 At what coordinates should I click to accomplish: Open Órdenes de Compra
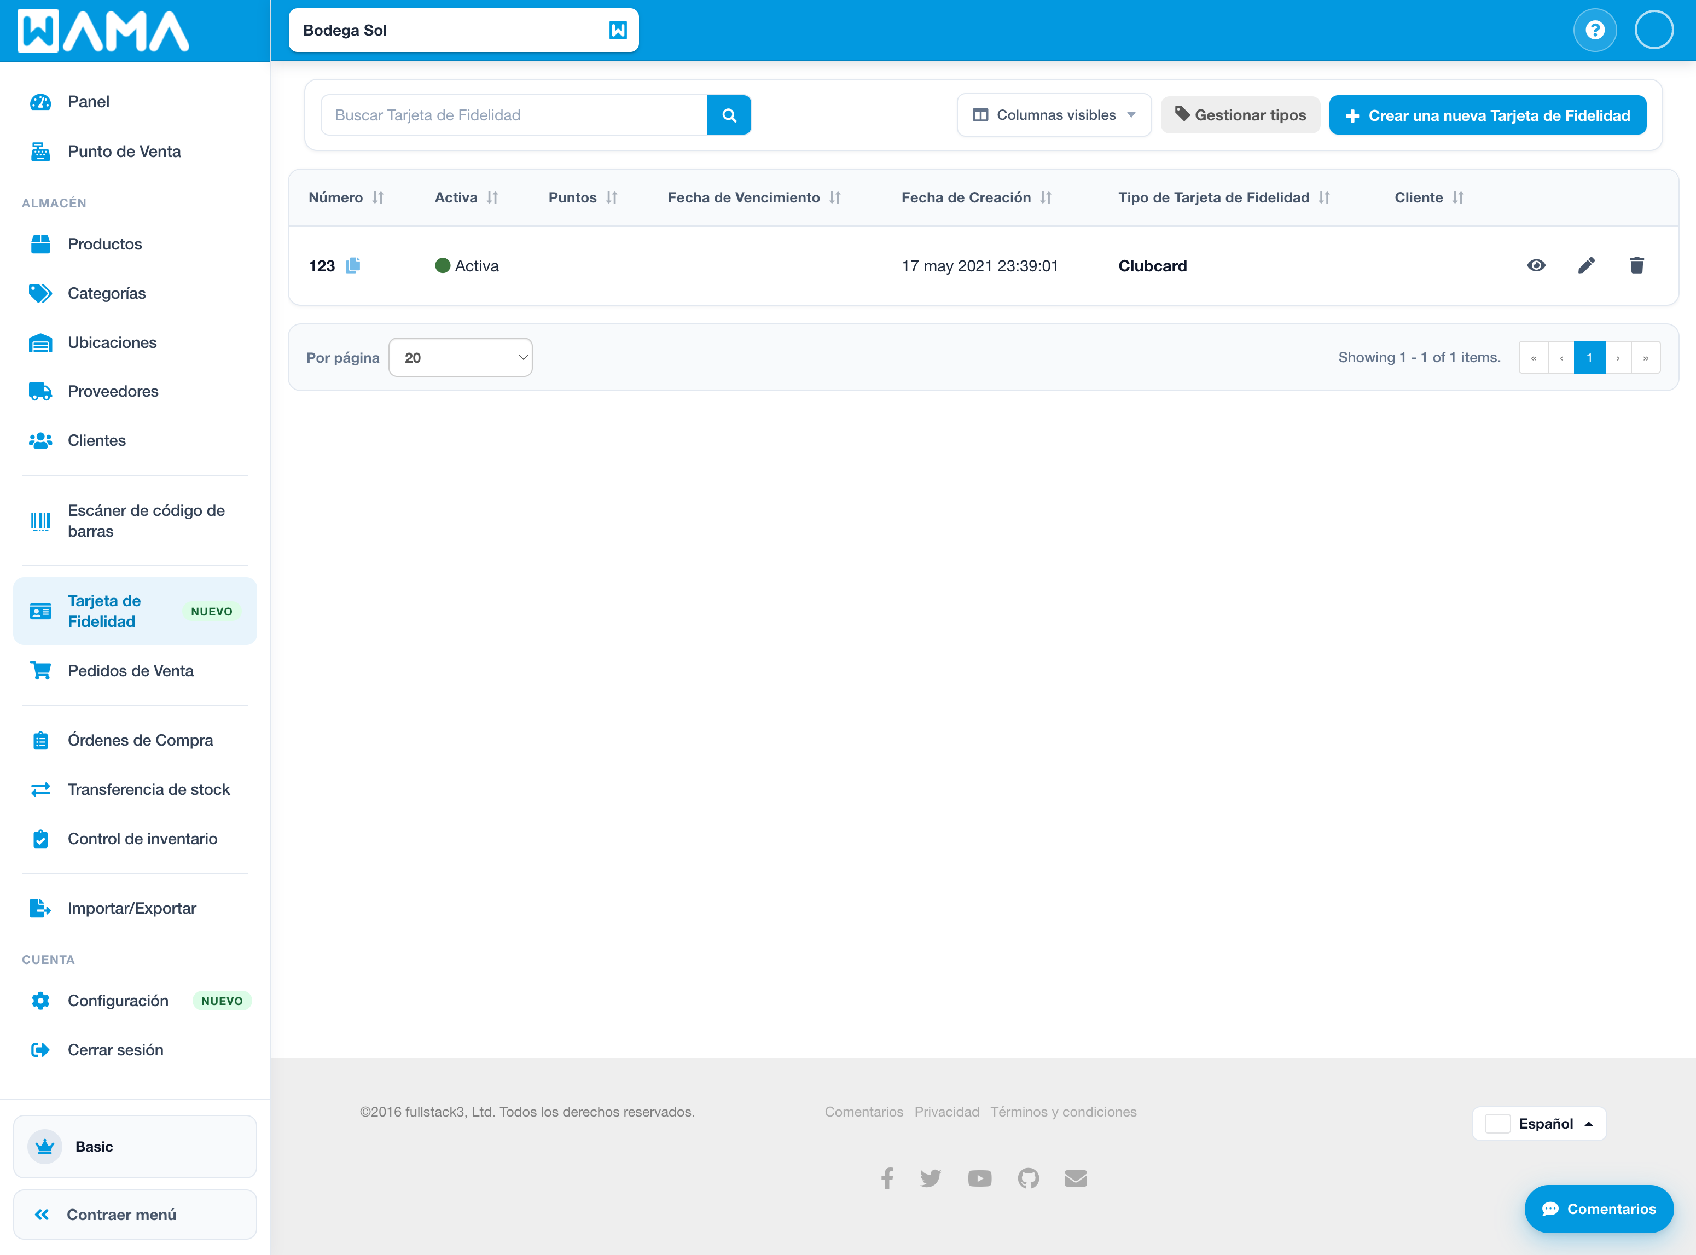(x=135, y=740)
